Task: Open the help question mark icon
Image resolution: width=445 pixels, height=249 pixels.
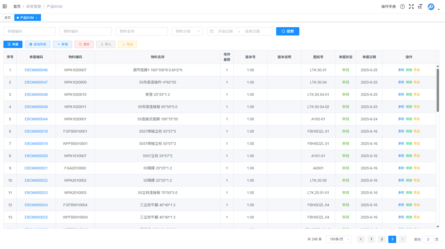Action: [x=402, y=7]
